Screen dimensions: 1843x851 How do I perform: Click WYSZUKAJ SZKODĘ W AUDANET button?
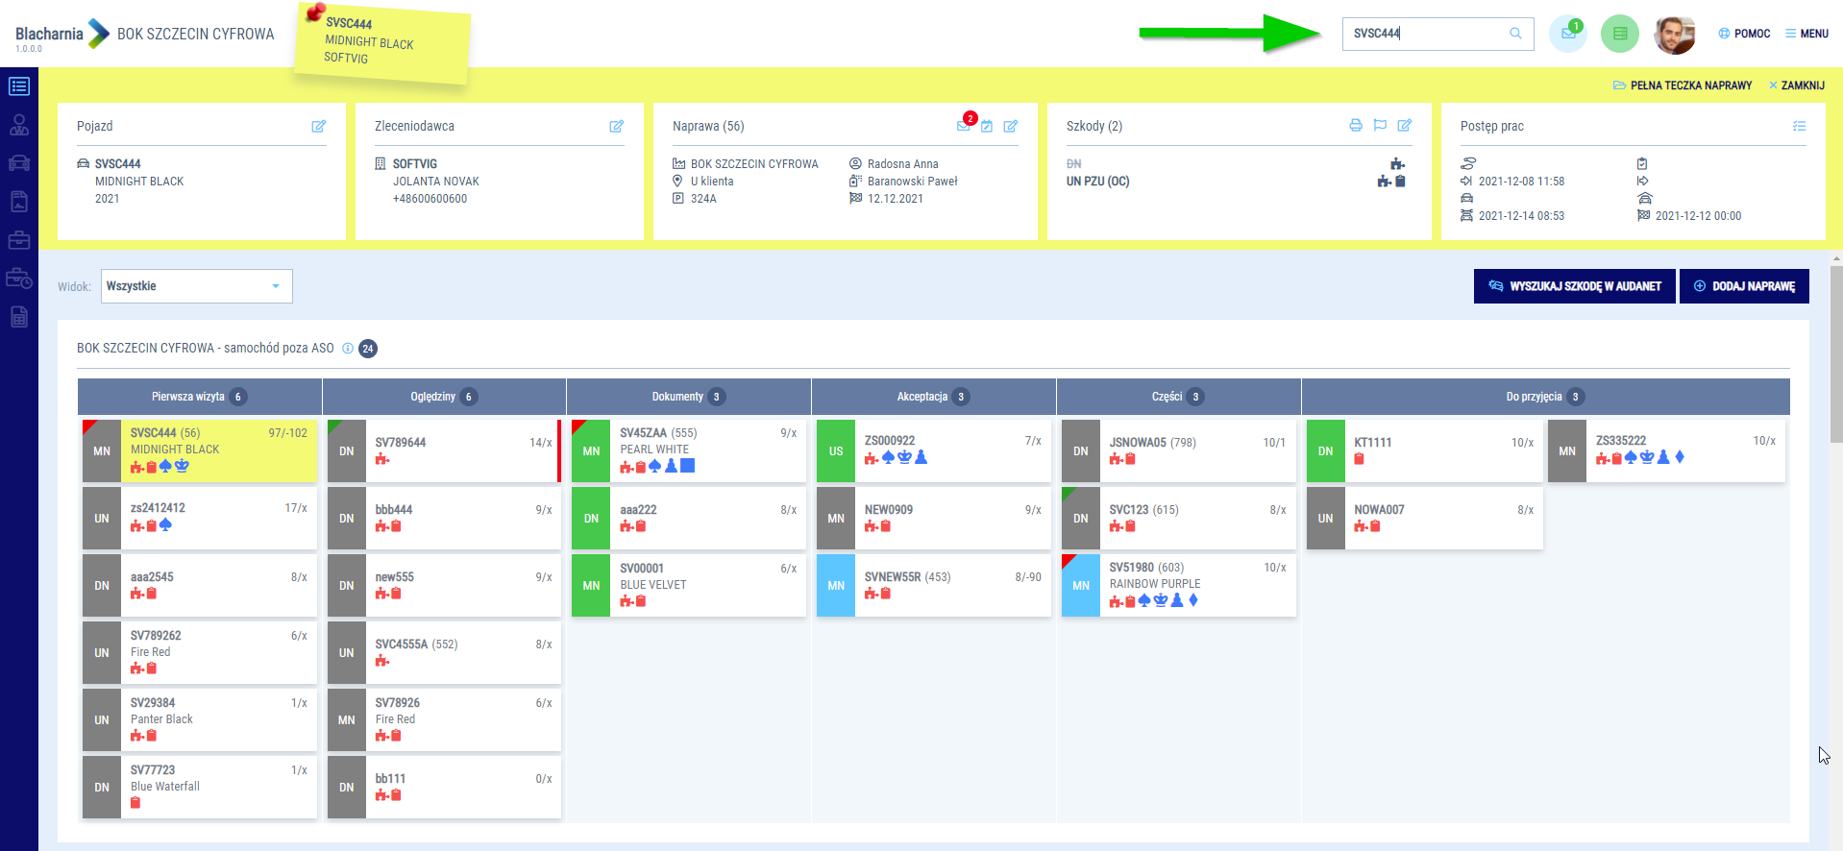[x=1574, y=286]
